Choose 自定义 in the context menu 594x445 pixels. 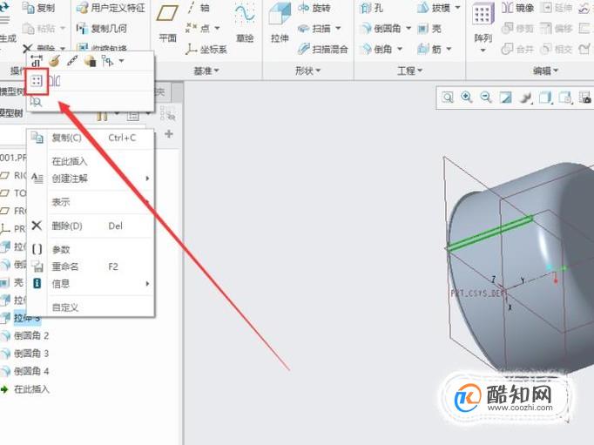(x=91, y=307)
